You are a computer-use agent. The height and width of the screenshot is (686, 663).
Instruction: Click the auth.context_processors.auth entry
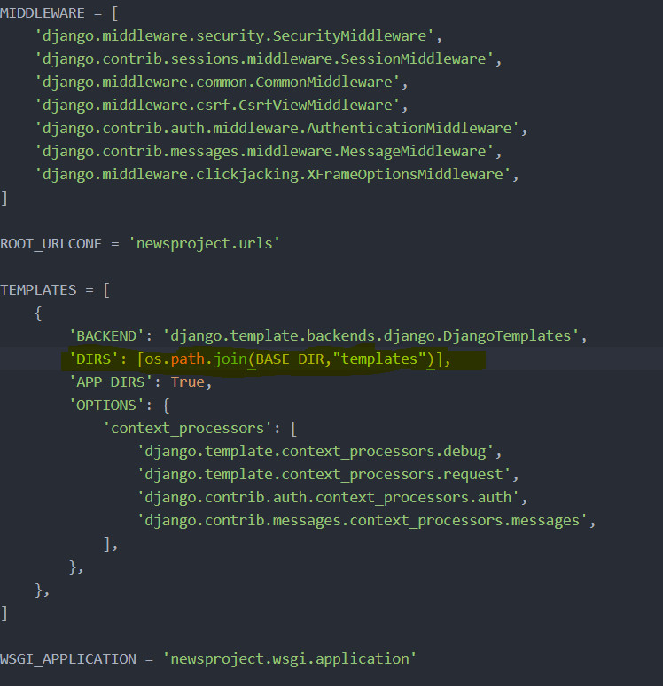pyautogui.click(x=328, y=498)
